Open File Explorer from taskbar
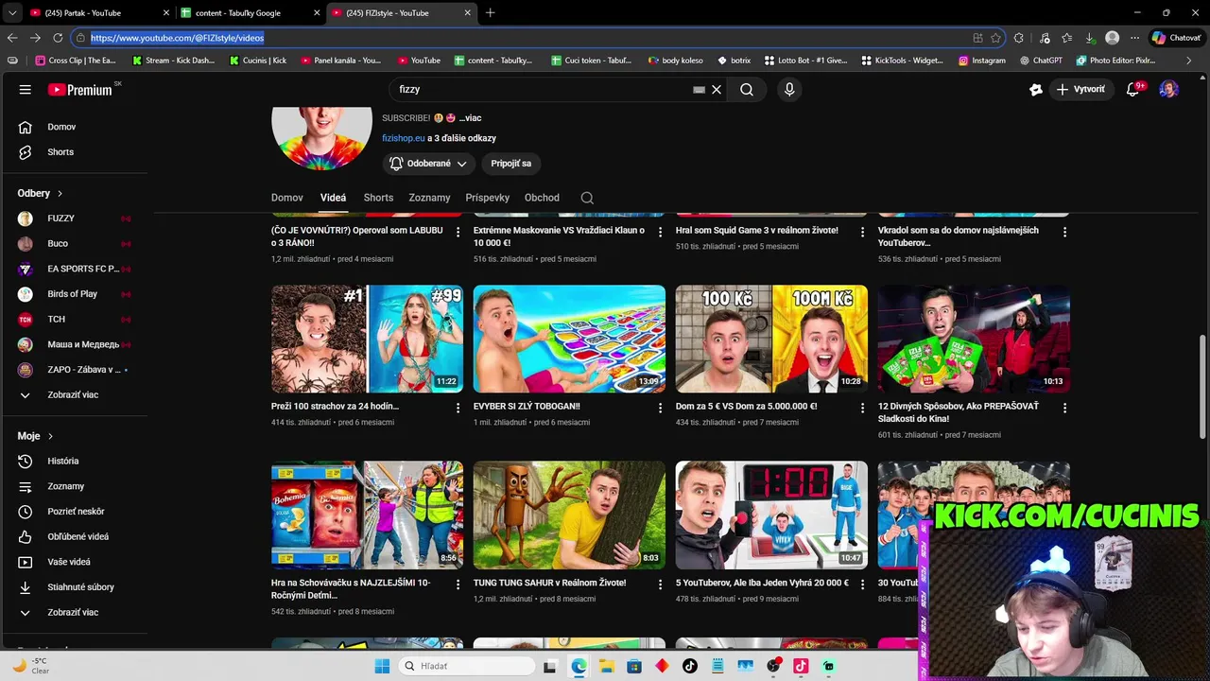1210x681 pixels. (x=606, y=666)
